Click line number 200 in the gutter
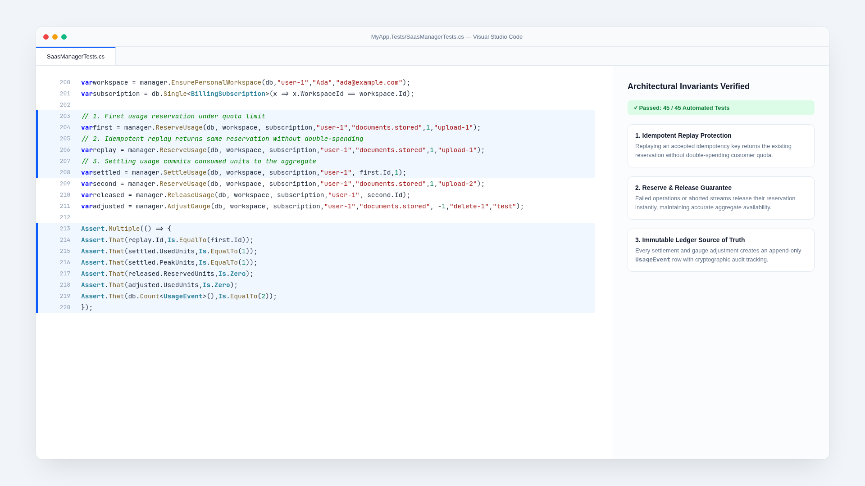This screenshot has height=486, width=865. (x=65, y=82)
